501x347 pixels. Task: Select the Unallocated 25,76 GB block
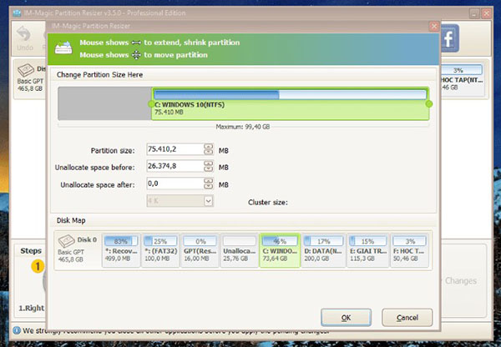(239, 250)
